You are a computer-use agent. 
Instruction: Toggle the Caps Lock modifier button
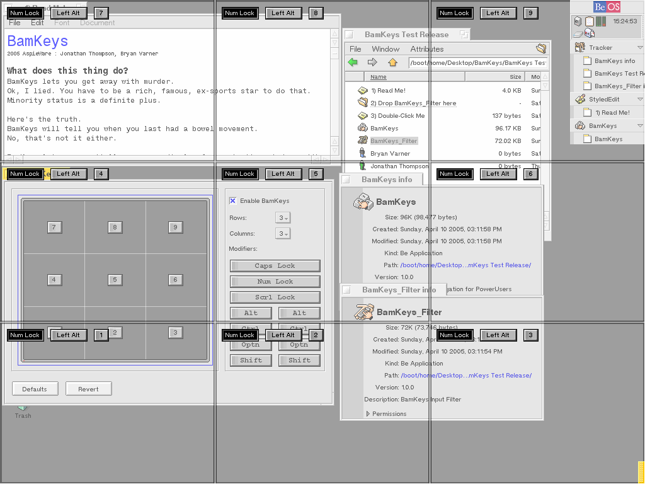coord(275,266)
